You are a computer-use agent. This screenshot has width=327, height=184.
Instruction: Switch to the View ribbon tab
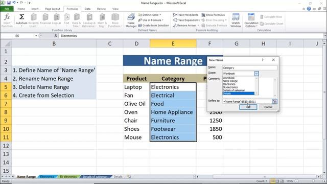coord(115,9)
